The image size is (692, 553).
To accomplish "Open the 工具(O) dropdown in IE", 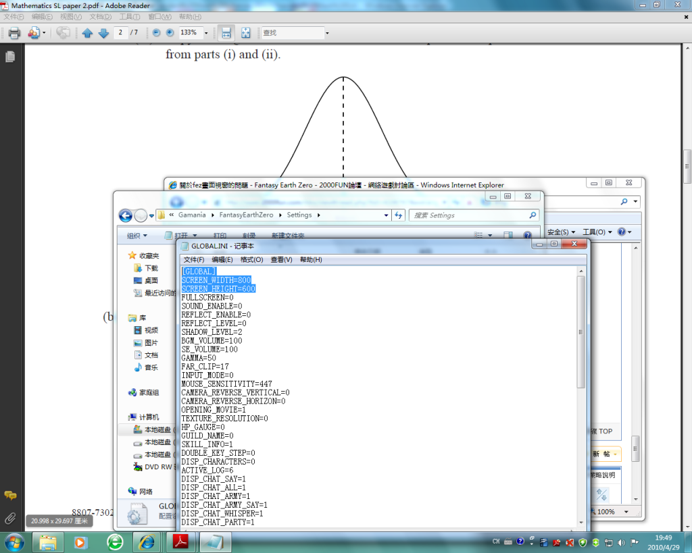I will 597,232.
